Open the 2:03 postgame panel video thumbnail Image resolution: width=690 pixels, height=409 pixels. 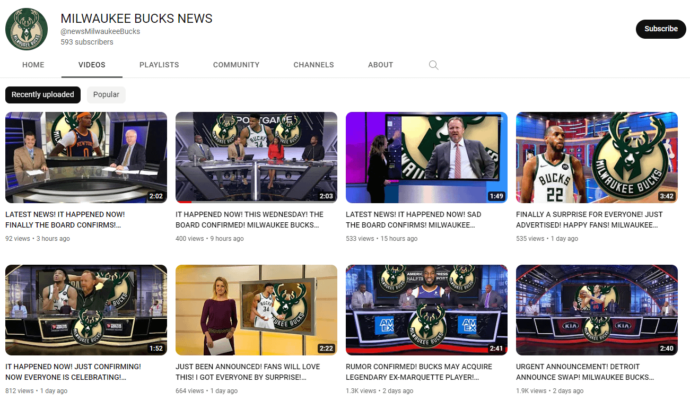(256, 158)
